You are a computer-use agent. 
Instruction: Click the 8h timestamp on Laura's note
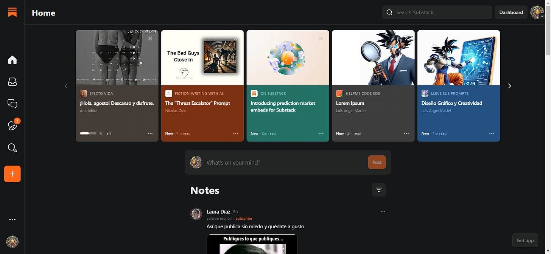235,212
